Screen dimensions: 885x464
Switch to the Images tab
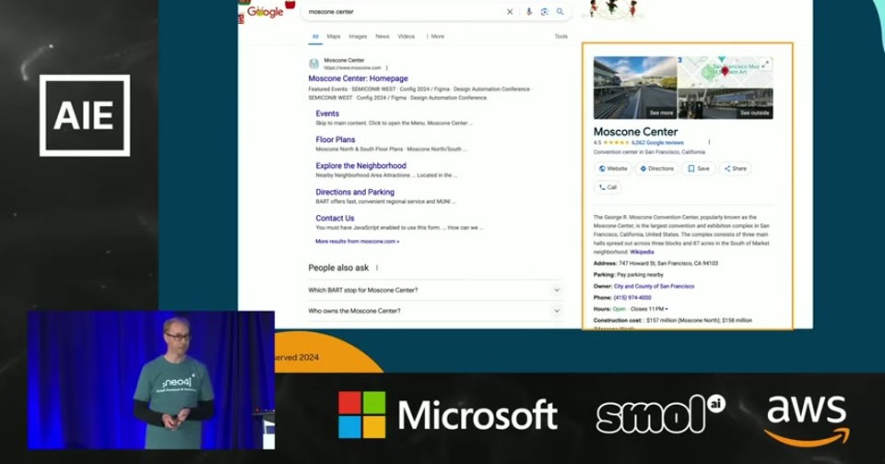(358, 36)
